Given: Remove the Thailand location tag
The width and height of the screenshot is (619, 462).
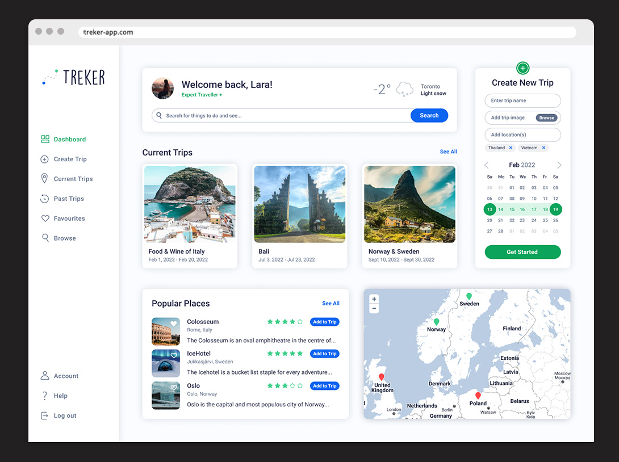Looking at the screenshot, I should click(x=511, y=148).
